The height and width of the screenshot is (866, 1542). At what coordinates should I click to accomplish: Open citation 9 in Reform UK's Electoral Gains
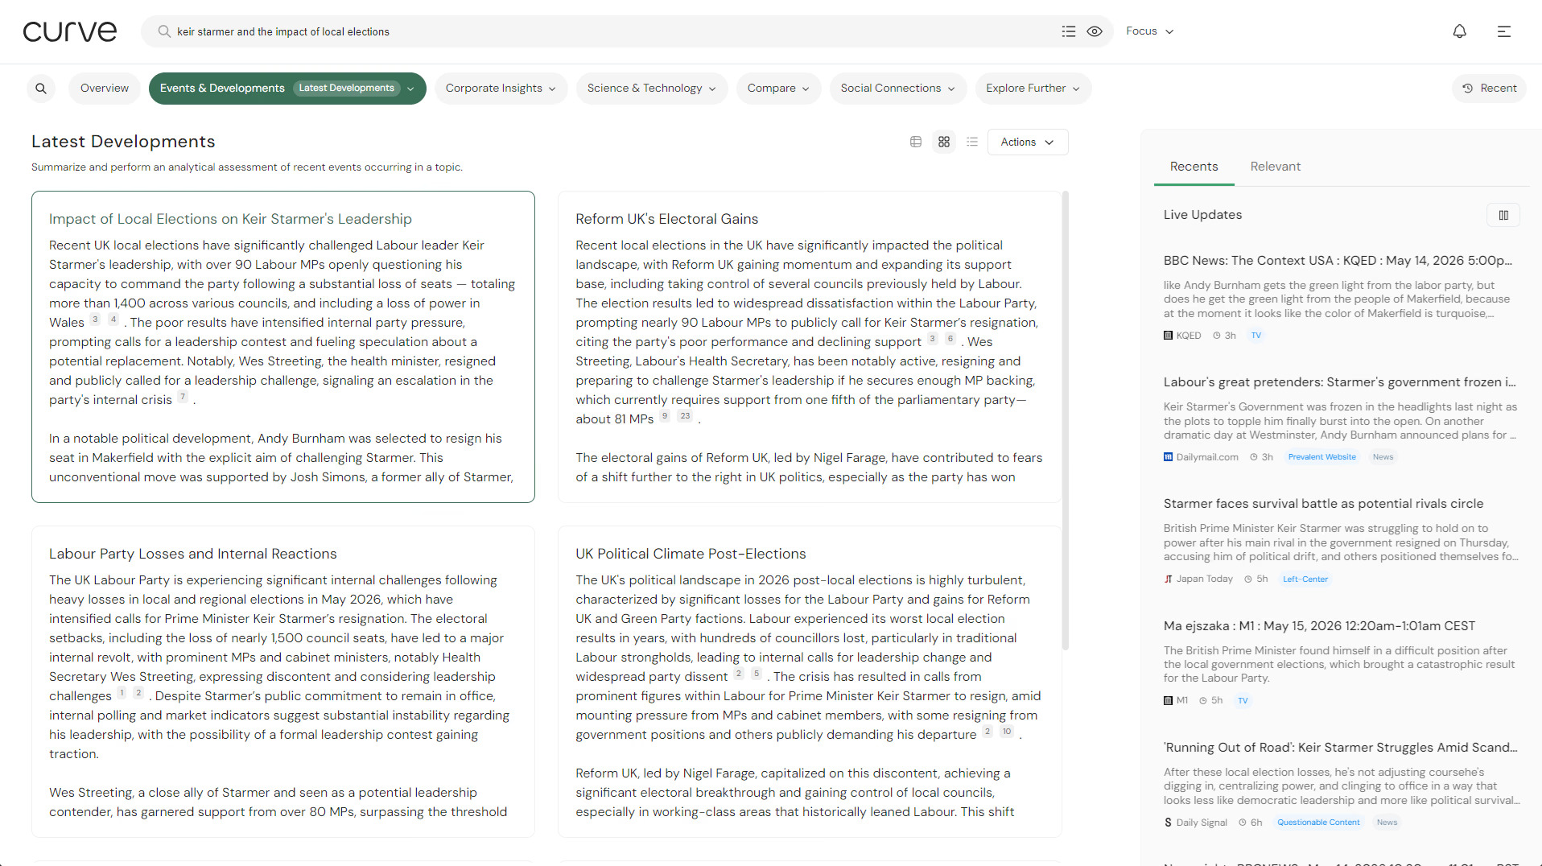click(x=665, y=416)
